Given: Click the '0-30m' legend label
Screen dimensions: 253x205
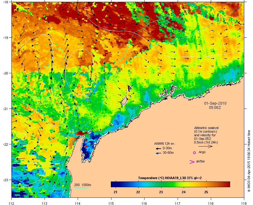Looking at the screenshot, I should [167, 148].
